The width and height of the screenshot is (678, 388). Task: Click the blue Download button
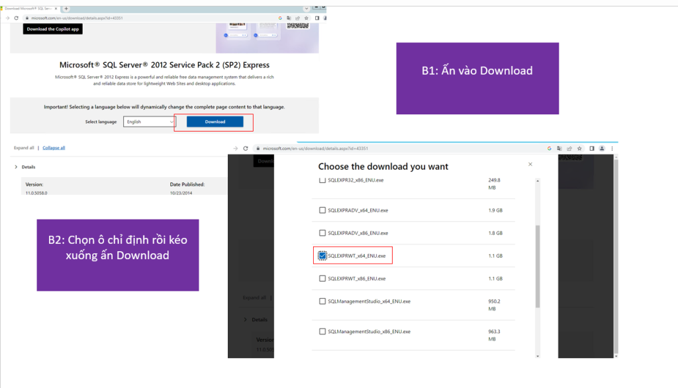[215, 122]
